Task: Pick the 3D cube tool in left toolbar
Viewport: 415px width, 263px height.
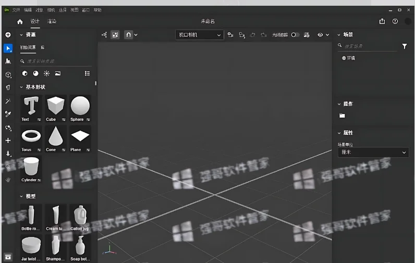Action: click(8, 74)
